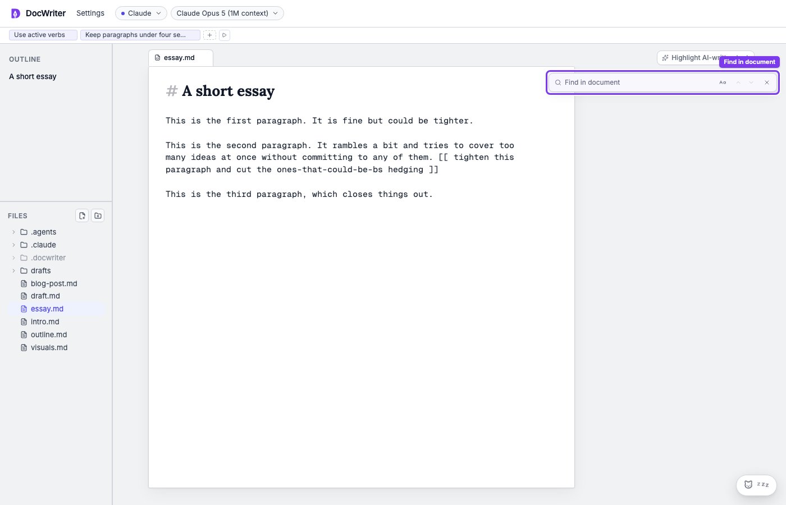Add a new rule with plus icon
The height and width of the screenshot is (505, 786).
tap(209, 35)
